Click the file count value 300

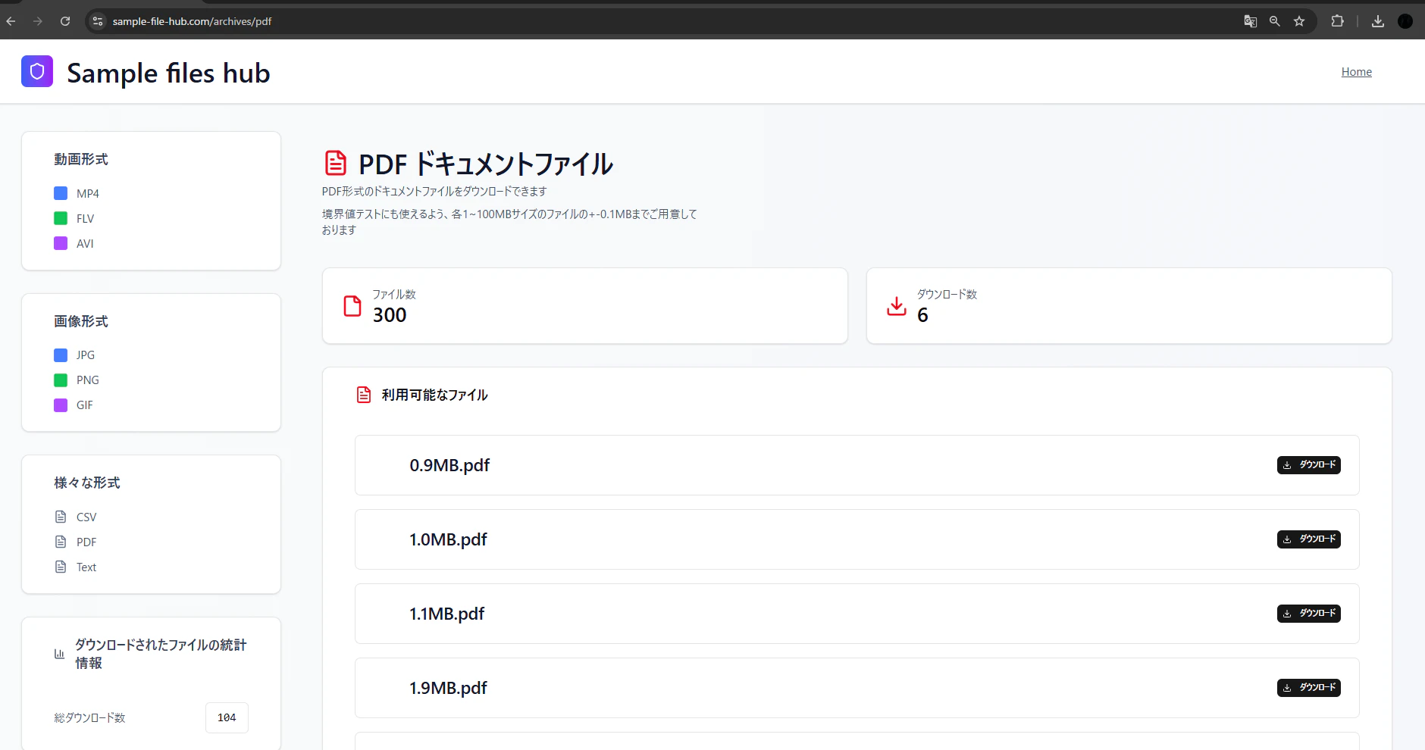390,315
